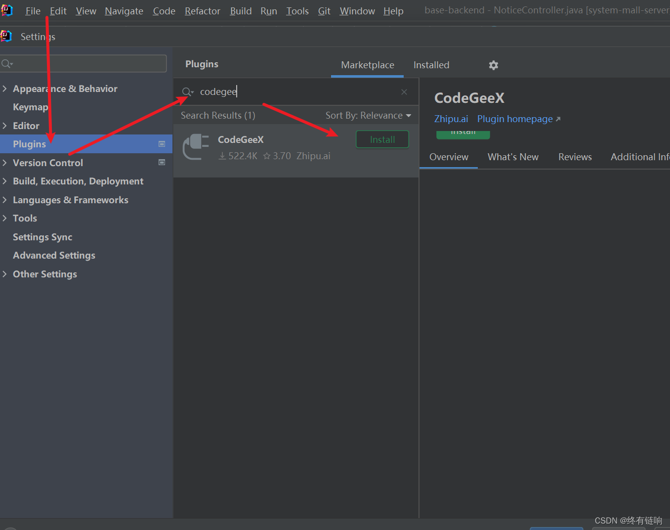Switch to the Installed plugins tab
The image size is (670, 530).
coord(431,65)
